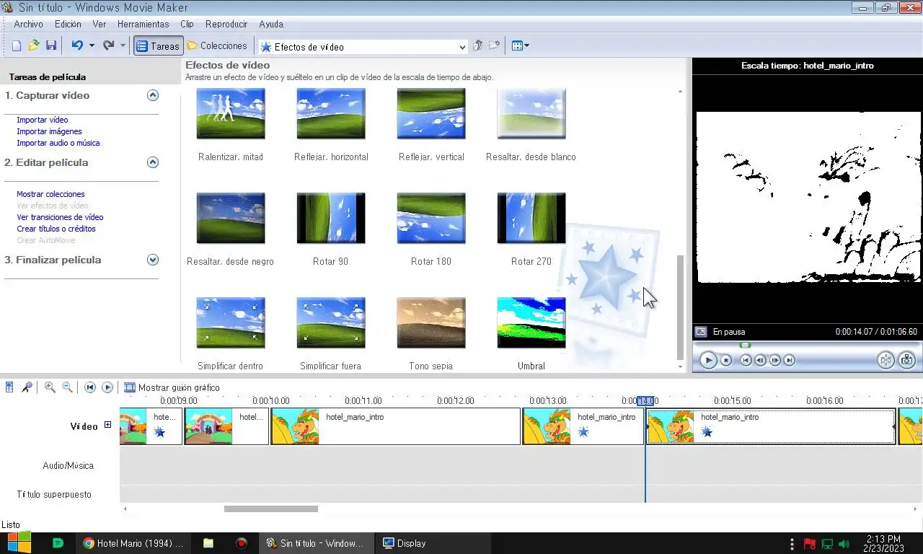This screenshot has width=923, height=554.
Task: Open the Reproducir menu
Action: [x=226, y=24]
